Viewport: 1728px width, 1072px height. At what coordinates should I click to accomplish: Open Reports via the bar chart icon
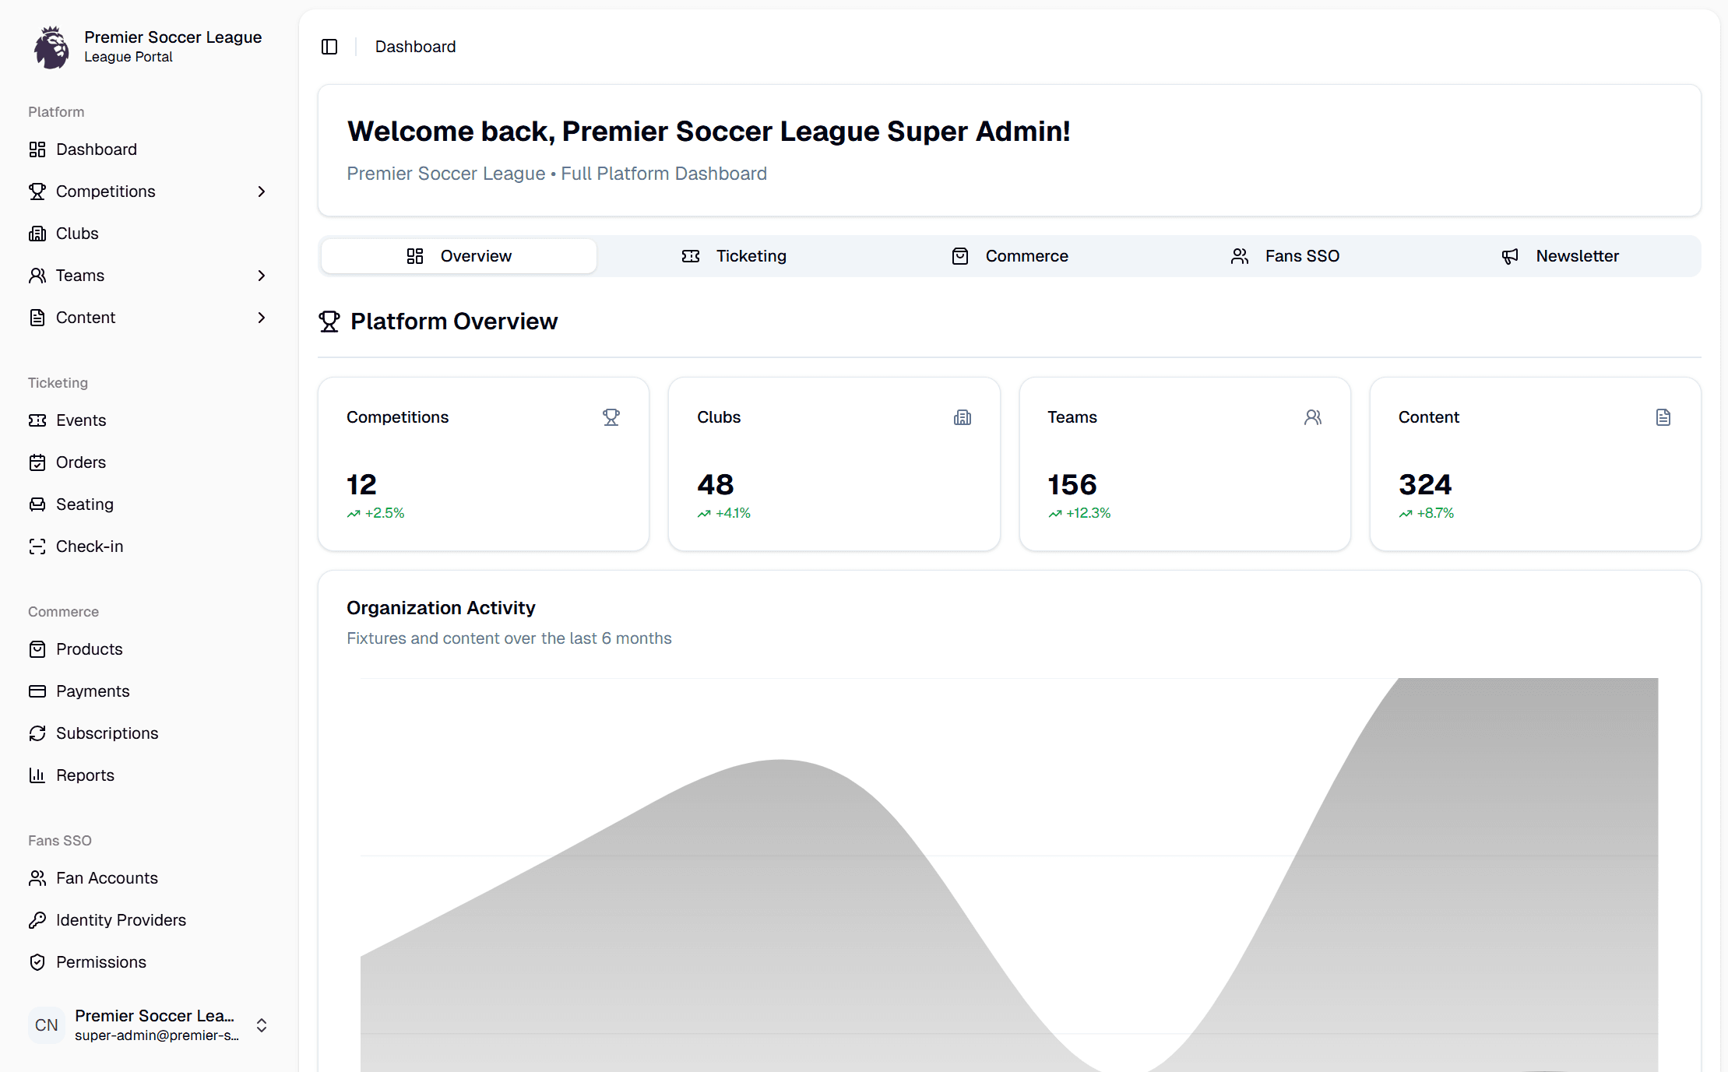click(38, 775)
